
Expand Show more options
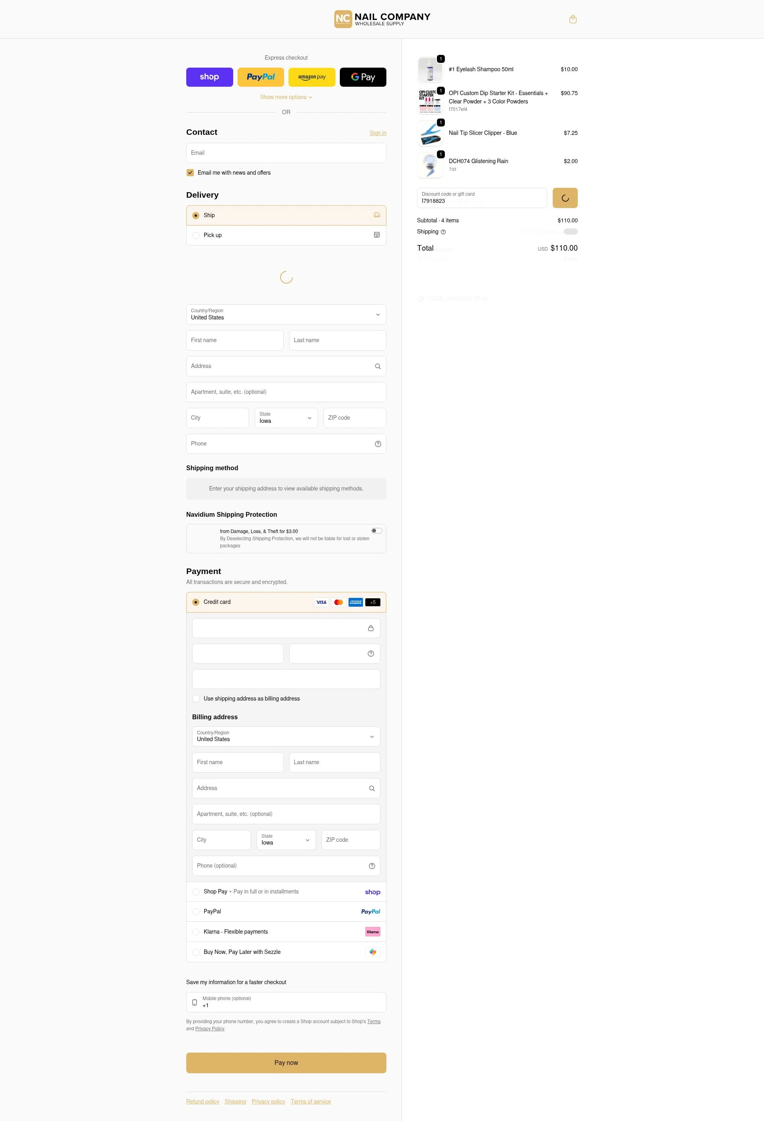click(286, 97)
